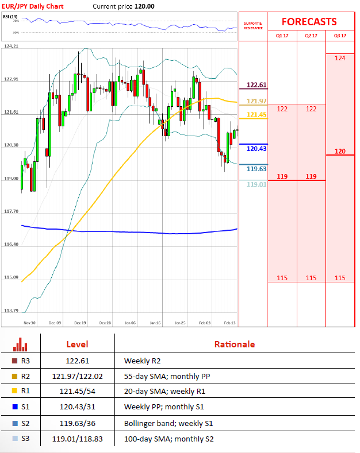
Task: Select the Q2 17 forecast column header
Action: tap(311, 36)
